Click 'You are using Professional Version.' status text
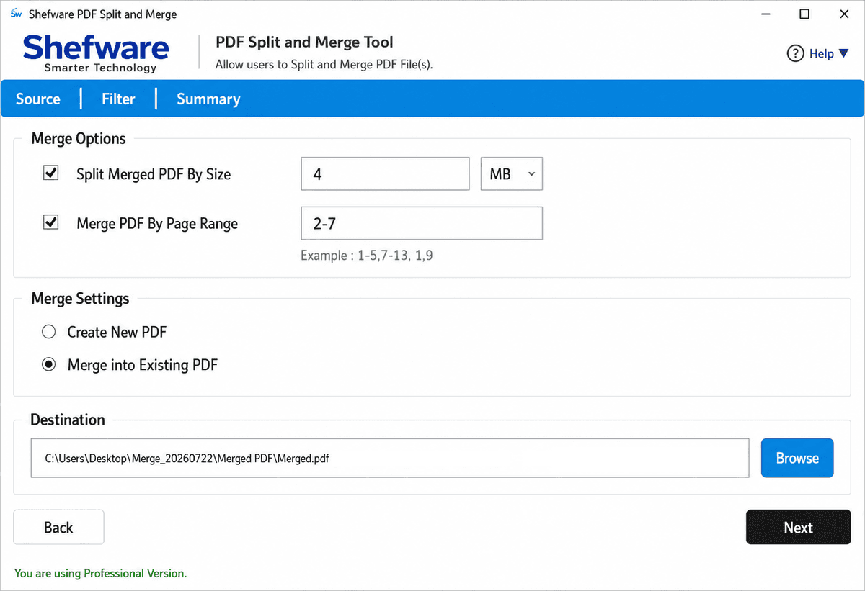Viewport: 865px width, 591px height. (x=100, y=574)
